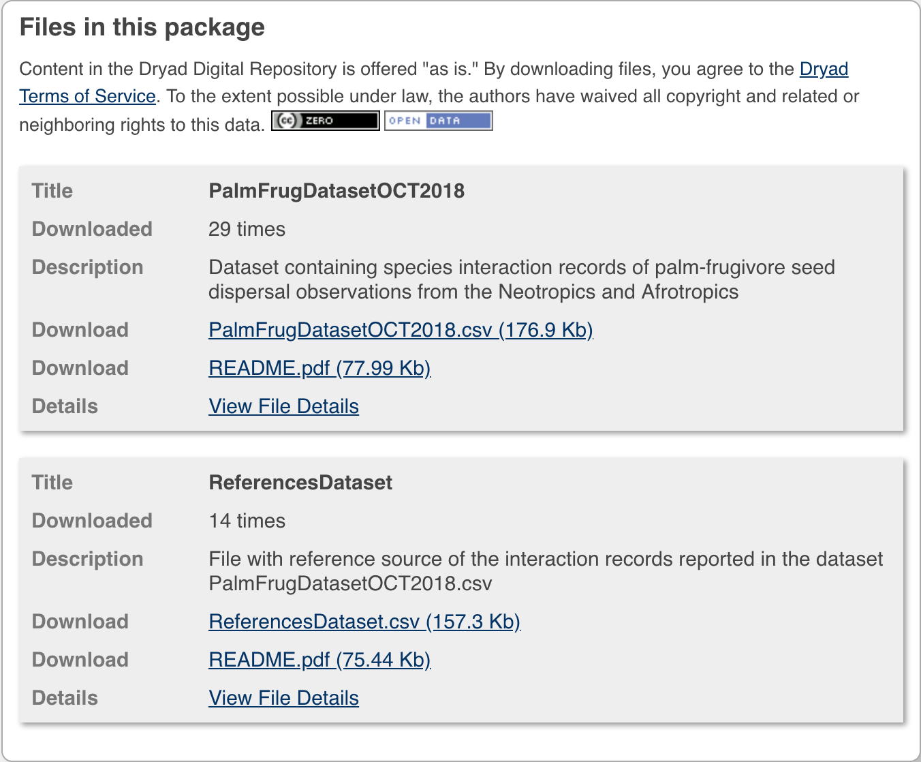This screenshot has width=921, height=762.
Task: Click the "Files in this package" heading
Action: pyautogui.click(x=142, y=27)
